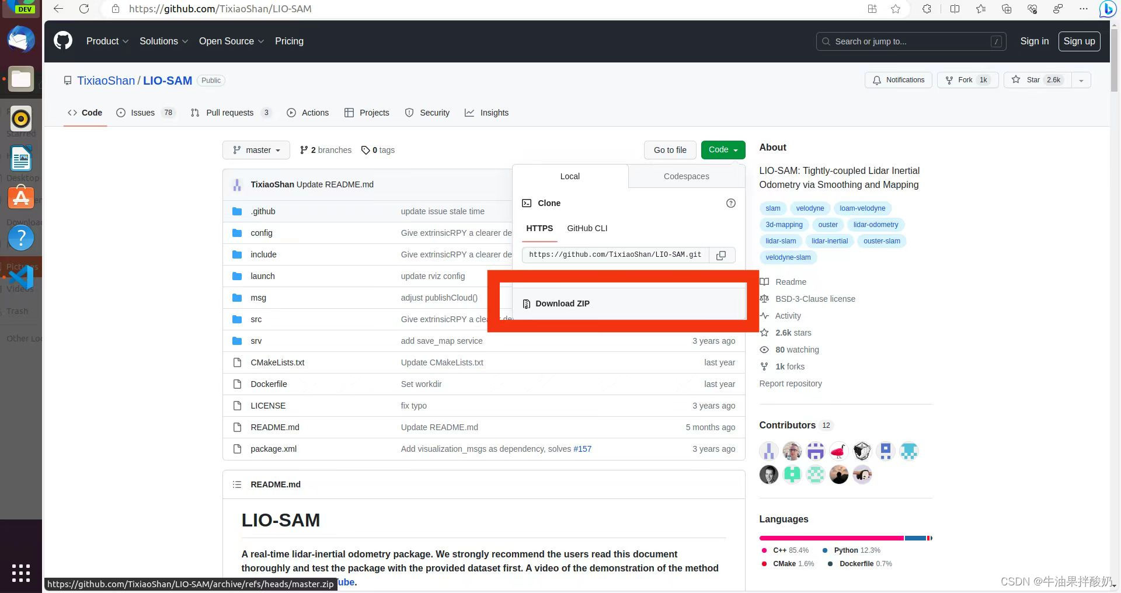Open the Pull requests tab
This screenshot has width=1121, height=593.
[x=231, y=113]
